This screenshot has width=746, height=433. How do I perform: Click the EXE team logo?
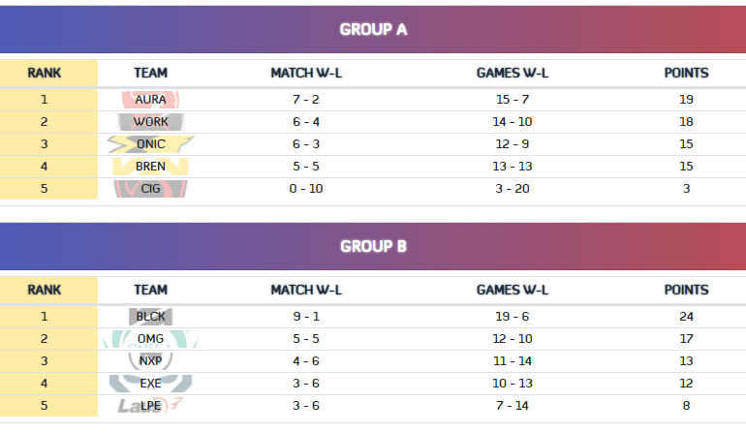click(x=150, y=384)
